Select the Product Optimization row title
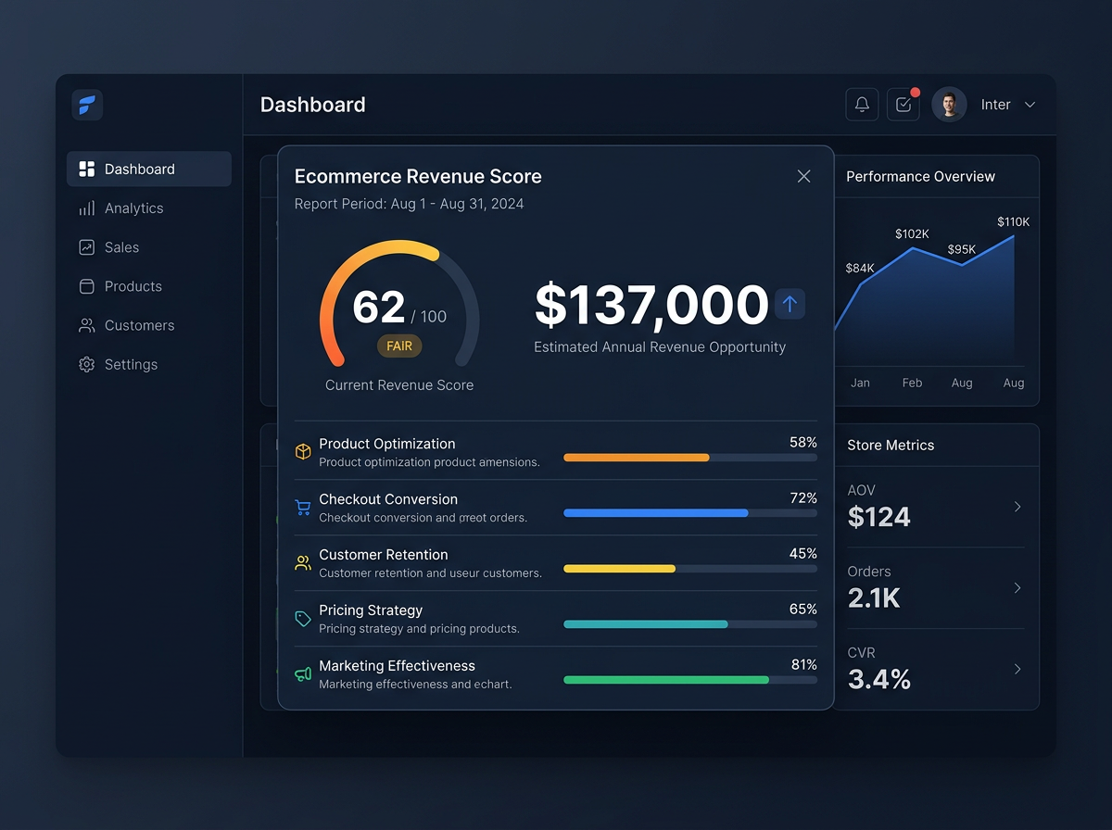Image resolution: width=1112 pixels, height=830 pixels. click(x=387, y=444)
